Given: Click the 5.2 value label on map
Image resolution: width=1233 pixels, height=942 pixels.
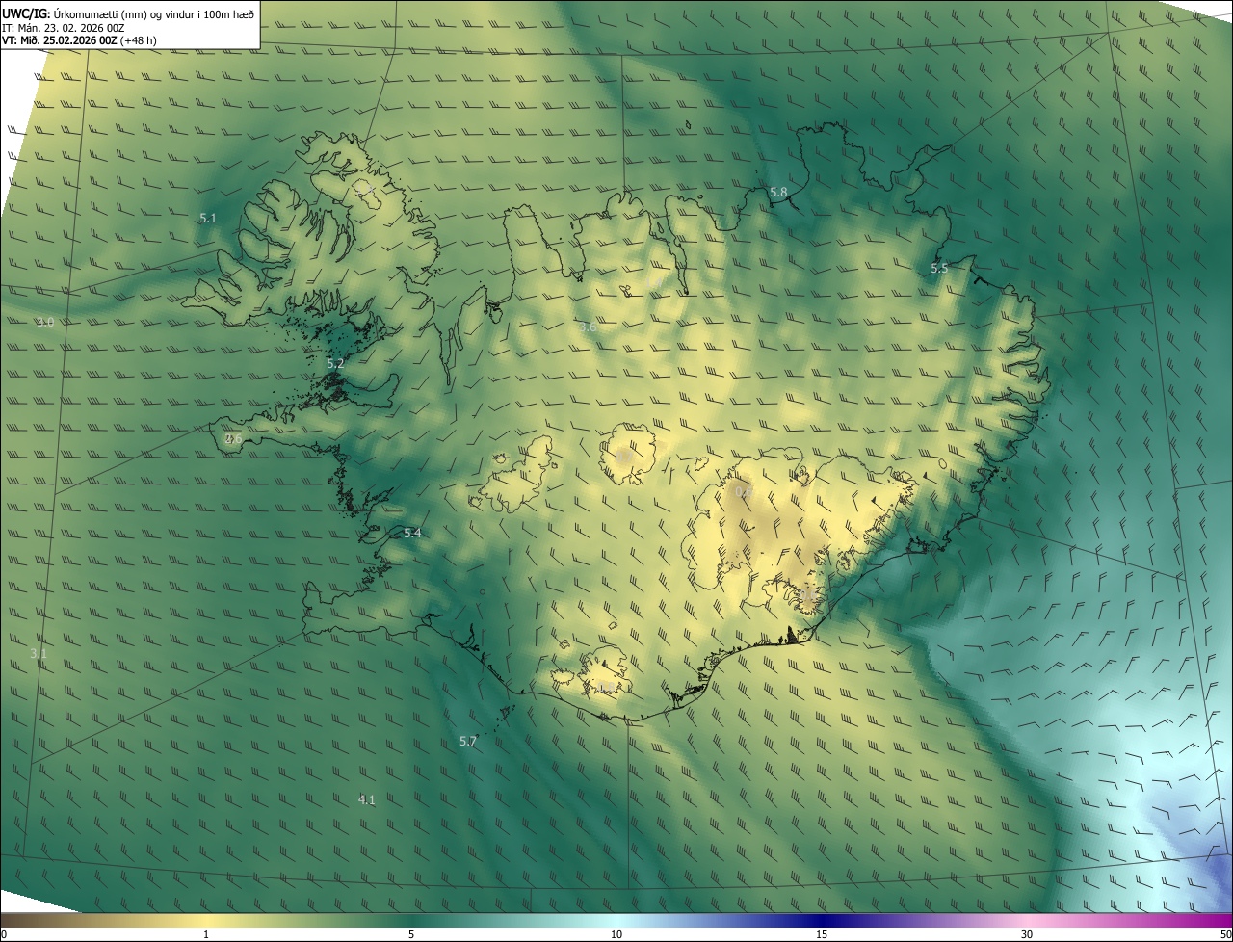Looking at the screenshot, I should click(x=335, y=364).
